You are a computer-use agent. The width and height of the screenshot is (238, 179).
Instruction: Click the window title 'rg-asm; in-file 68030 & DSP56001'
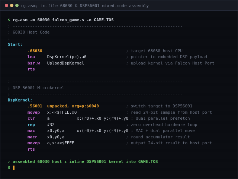60,6
